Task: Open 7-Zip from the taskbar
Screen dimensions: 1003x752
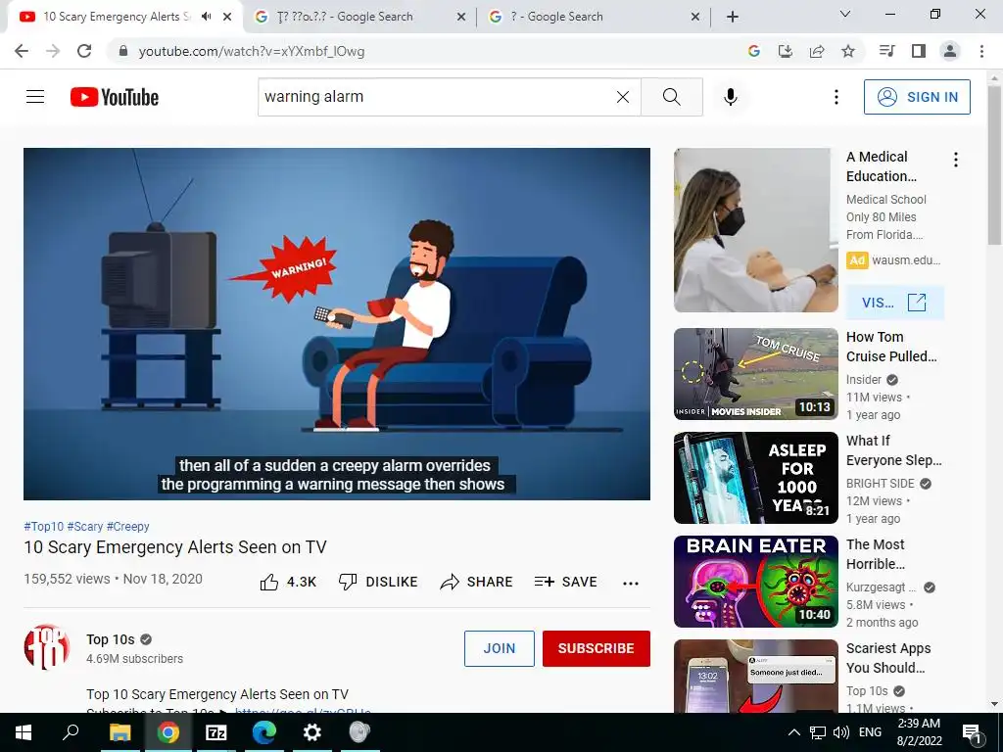Action: 215,732
